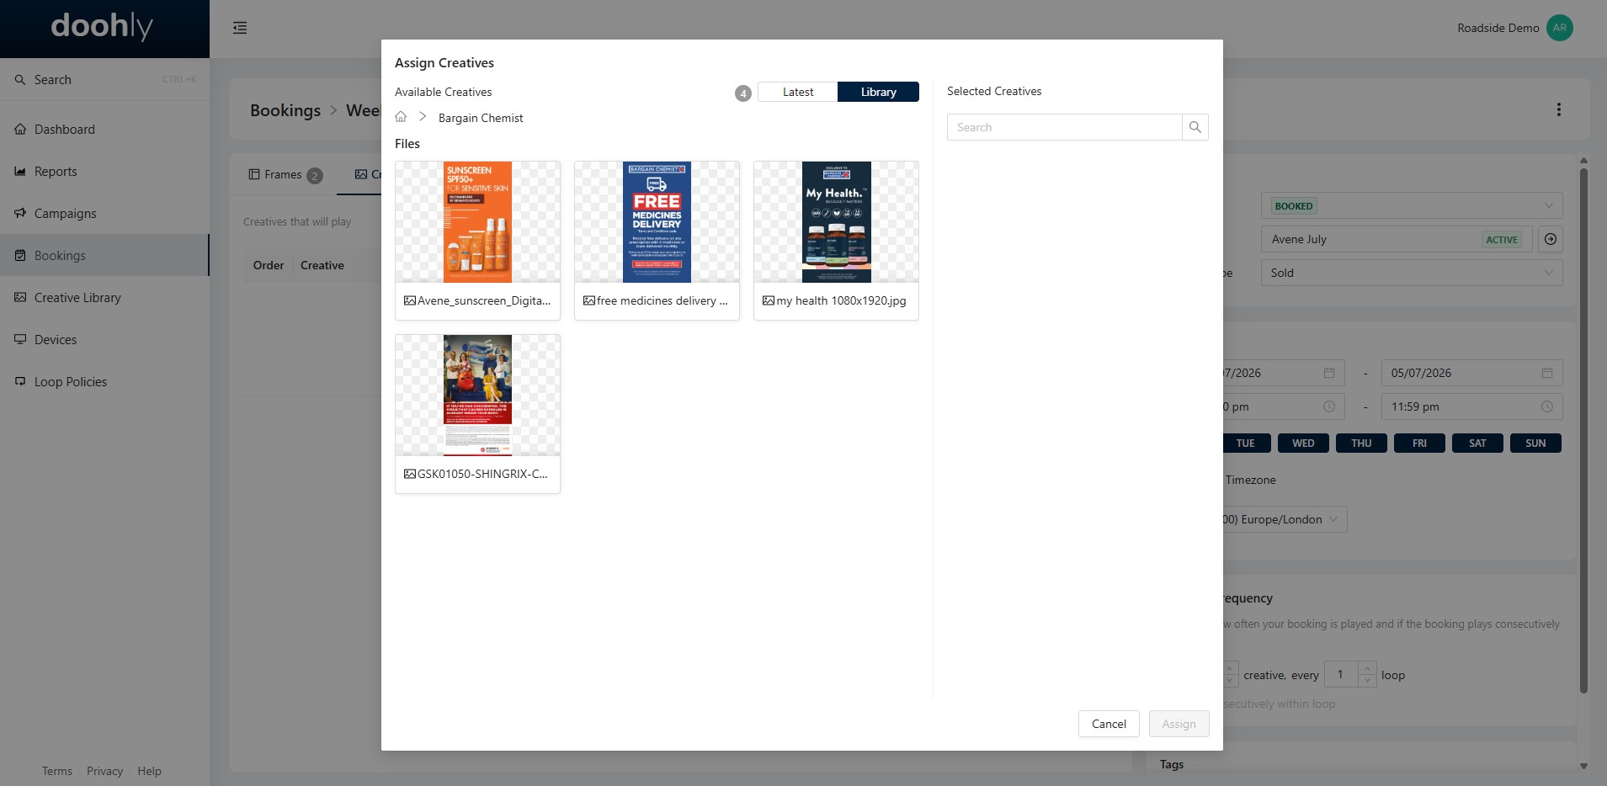This screenshot has height=786, width=1607.
Task: Open Creative Library in sidebar
Action: [x=104, y=298]
